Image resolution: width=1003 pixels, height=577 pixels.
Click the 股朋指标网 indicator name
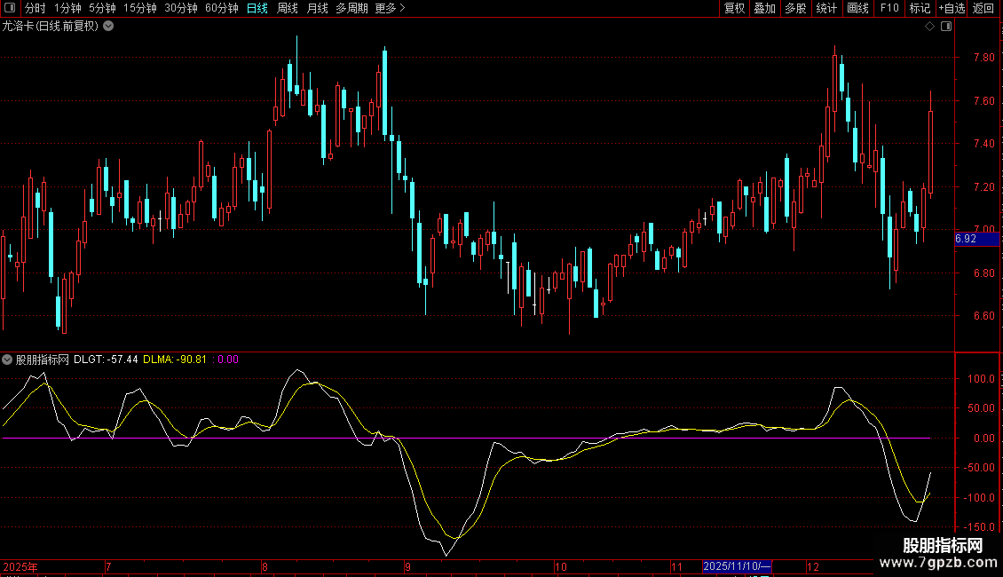point(43,360)
